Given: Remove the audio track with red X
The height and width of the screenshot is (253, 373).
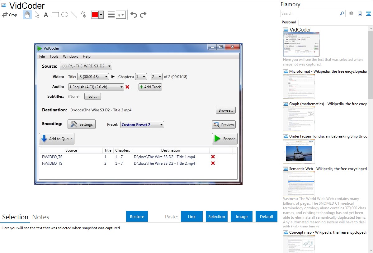Looking at the screenshot, I should [127, 87].
